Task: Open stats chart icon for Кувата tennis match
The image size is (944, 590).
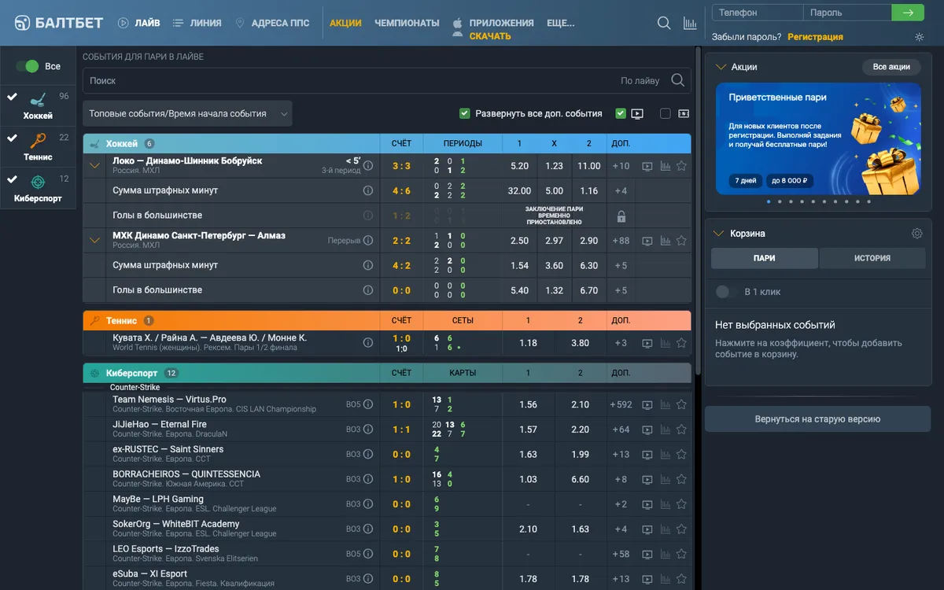Action: [665, 343]
